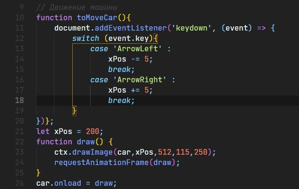This screenshot has height=189, width=299.
Task: Click the closing brace on line 25
Action: pyautogui.click(x=38, y=173)
